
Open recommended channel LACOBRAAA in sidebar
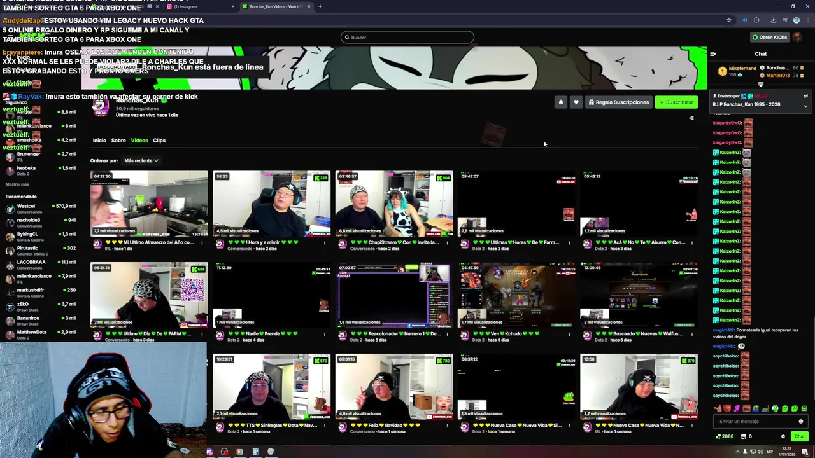point(40,265)
